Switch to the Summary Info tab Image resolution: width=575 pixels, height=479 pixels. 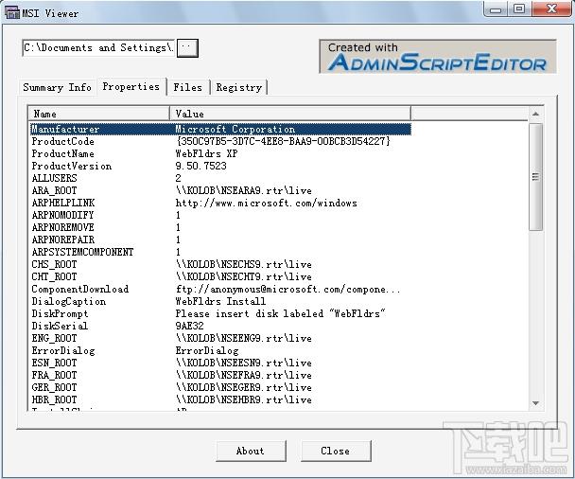click(57, 87)
